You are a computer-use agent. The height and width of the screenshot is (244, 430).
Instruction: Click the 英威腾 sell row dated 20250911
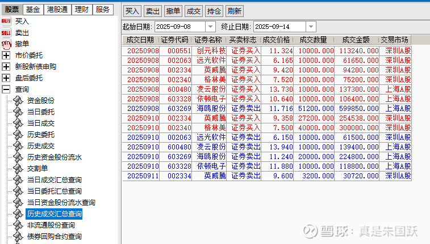(266, 176)
